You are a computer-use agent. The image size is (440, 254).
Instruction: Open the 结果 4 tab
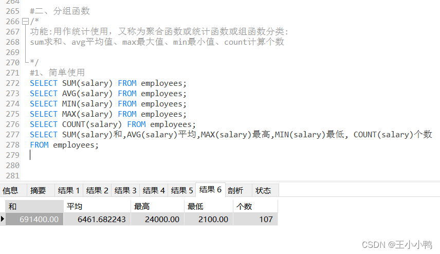(154, 191)
